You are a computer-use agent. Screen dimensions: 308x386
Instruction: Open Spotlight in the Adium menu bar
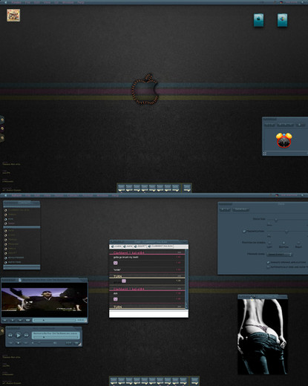click(x=302, y=195)
